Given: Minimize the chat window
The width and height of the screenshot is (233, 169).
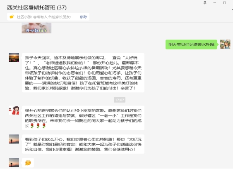Looking at the screenshot, I should pyautogui.click(x=215, y=3).
